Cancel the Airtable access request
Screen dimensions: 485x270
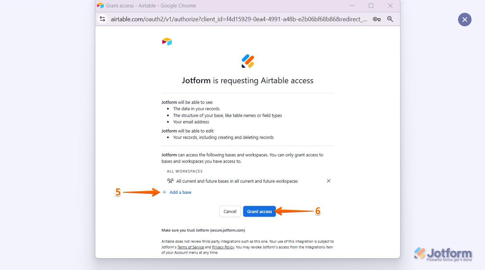(x=230, y=211)
